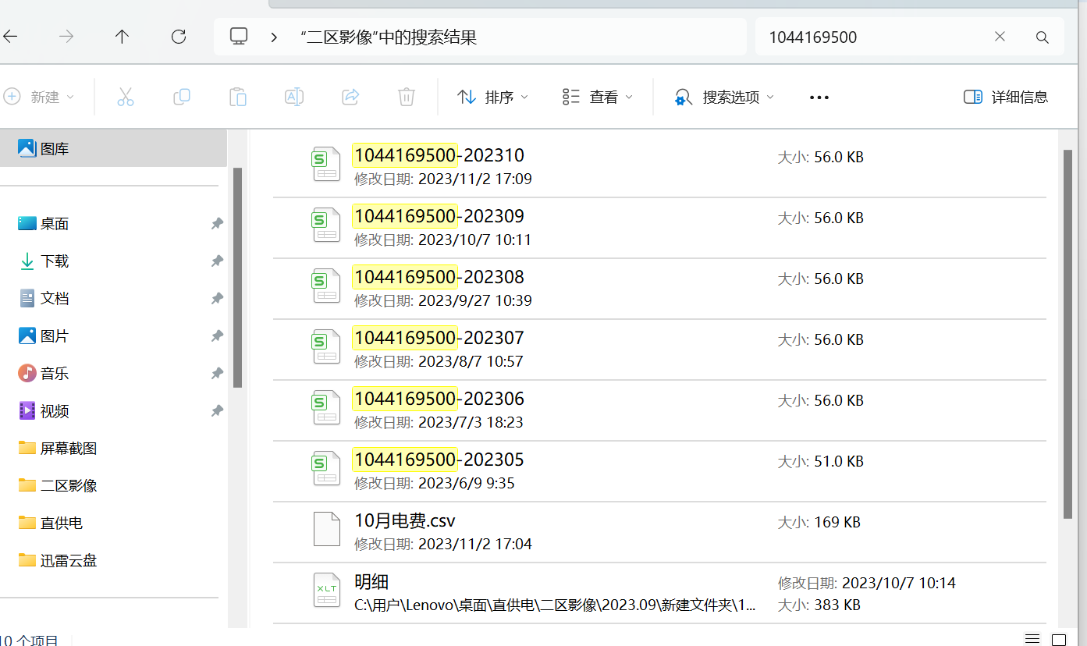The height and width of the screenshot is (646, 1087).
Task: Click the Copy icon in toolbar
Action: coord(181,97)
